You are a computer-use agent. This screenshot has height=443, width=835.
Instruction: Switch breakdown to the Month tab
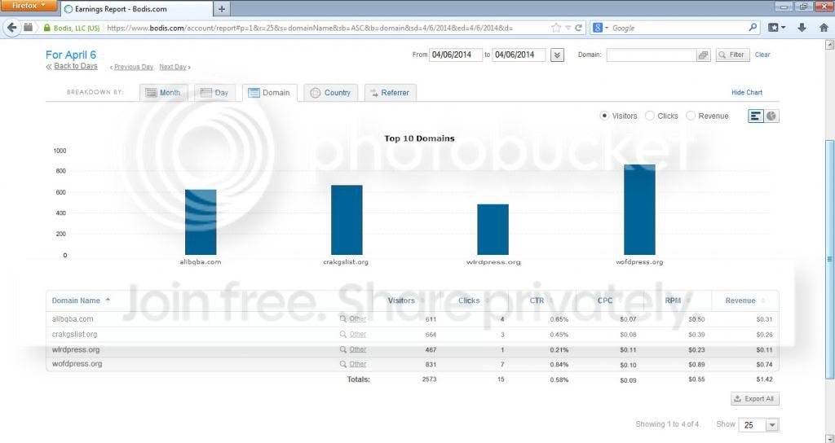[x=163, y=93]
